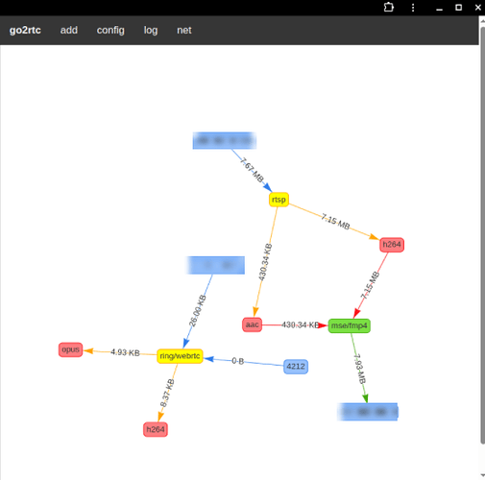Open the config page
The height and width of the screenshot is (480, 485).
coord(110,31)
